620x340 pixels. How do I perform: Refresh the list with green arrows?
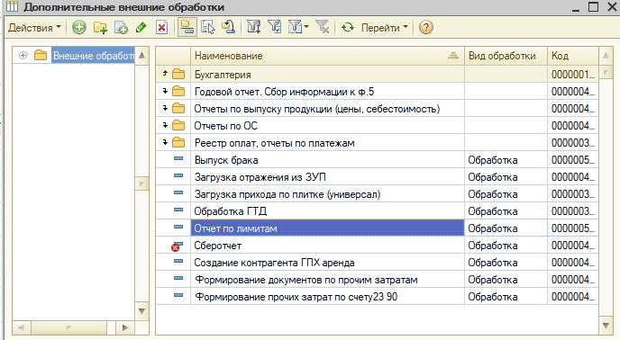coord(348,28)
